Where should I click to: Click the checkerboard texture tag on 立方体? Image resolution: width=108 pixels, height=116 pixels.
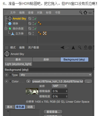[45, 33]
